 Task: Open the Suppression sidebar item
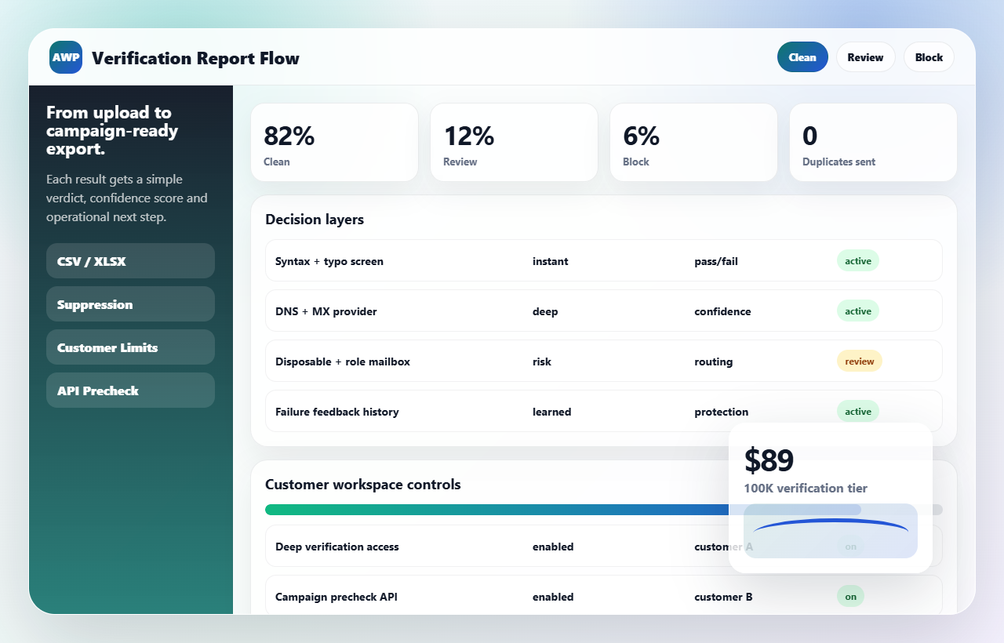tap(130, 304)
